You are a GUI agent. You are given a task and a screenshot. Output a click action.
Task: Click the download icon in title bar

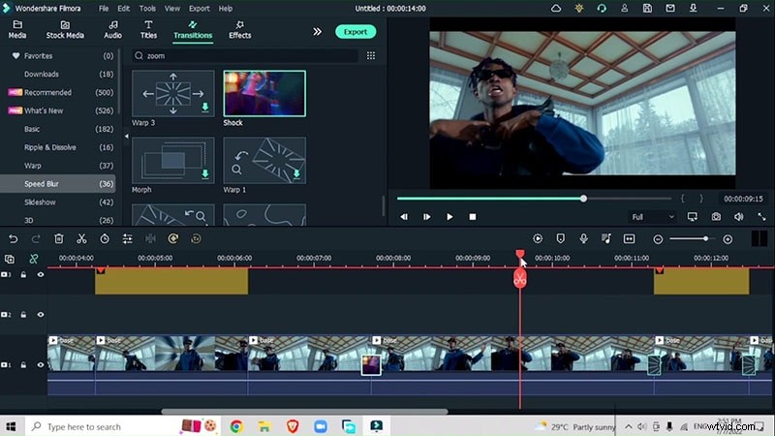(x=693, y=9)
